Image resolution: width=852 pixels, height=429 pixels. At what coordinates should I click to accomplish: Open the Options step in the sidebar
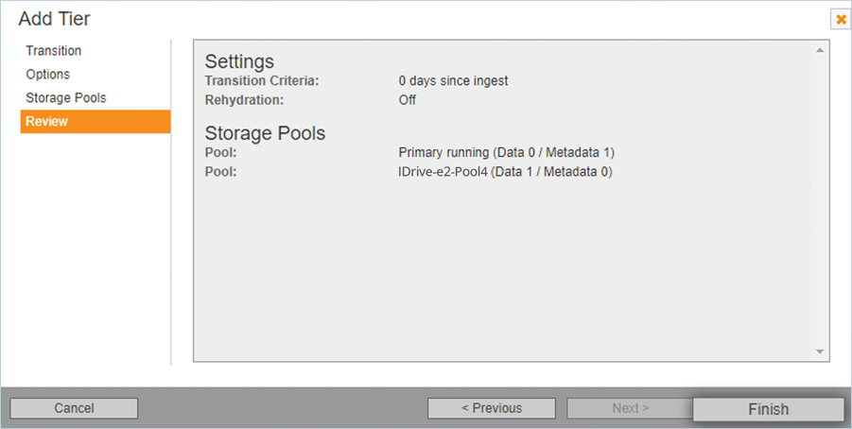pos(48,75)
